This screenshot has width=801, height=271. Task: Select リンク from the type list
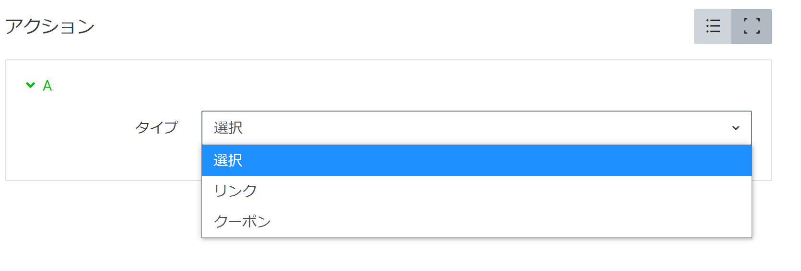(476, 191)
